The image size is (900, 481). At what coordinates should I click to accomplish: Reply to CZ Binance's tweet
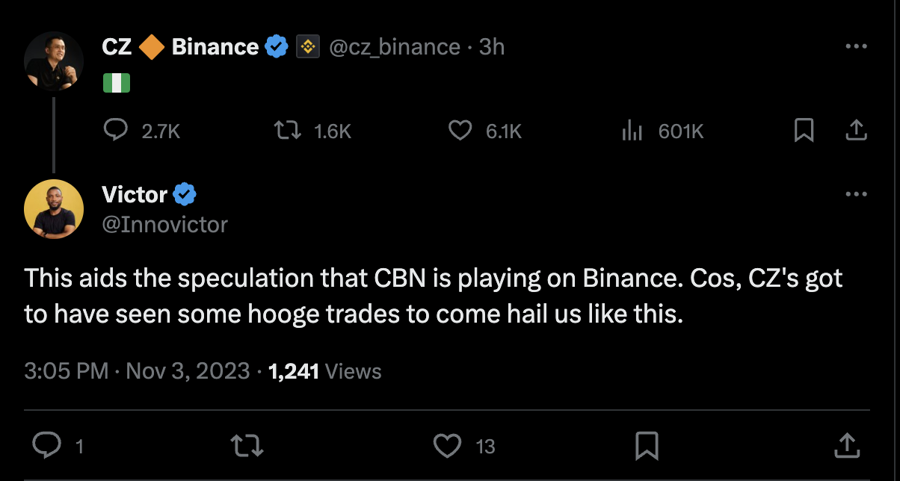pyautogui.click(x=115, y=131)
